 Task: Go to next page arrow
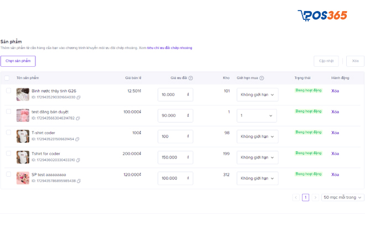(x=315, y=197)
